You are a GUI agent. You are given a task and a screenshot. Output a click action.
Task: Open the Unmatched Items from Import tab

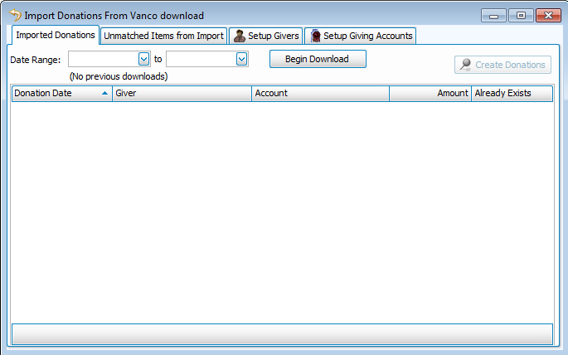[x=163, y=36]
